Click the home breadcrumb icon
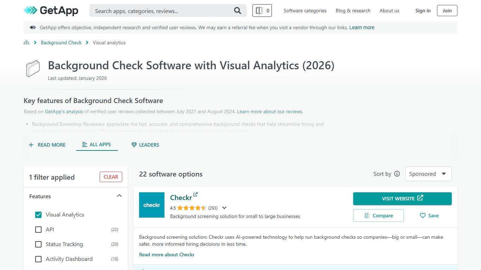 pos(26,42)
